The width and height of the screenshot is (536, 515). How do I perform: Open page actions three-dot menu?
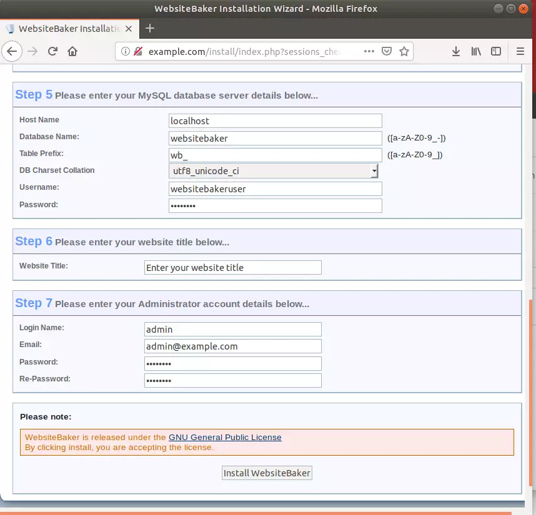[x=369, y=51]
